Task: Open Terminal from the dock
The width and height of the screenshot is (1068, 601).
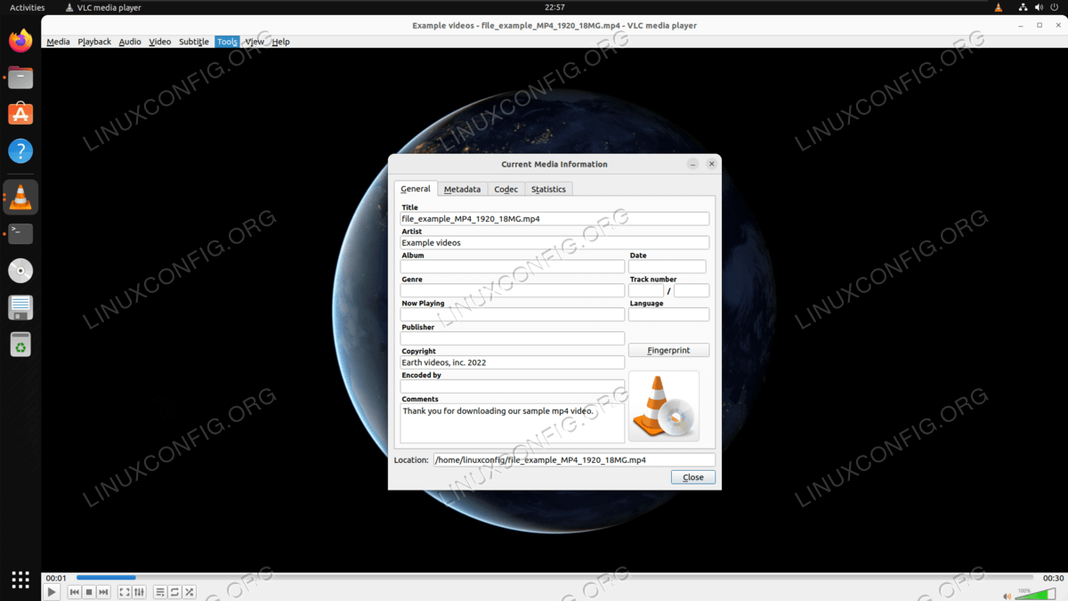Action: pos(20,233)
